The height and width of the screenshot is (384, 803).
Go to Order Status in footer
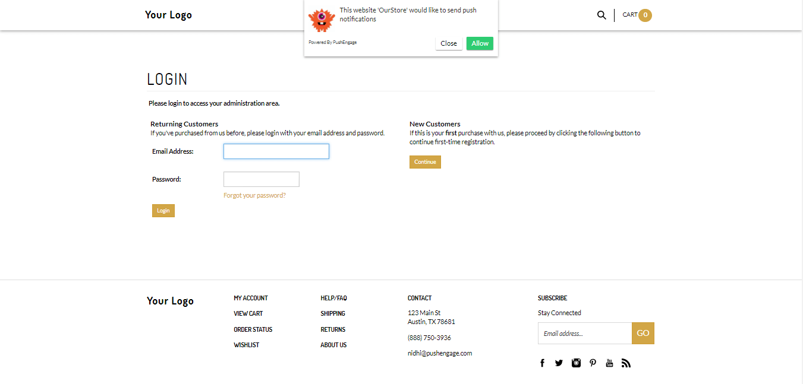(x=253, y=329)
